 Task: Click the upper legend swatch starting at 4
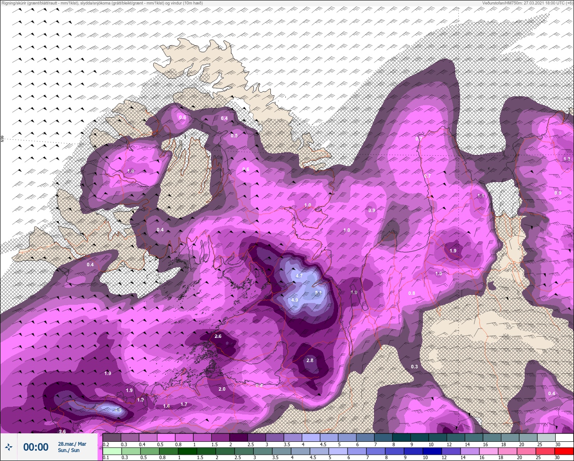(x=311, y=437)
